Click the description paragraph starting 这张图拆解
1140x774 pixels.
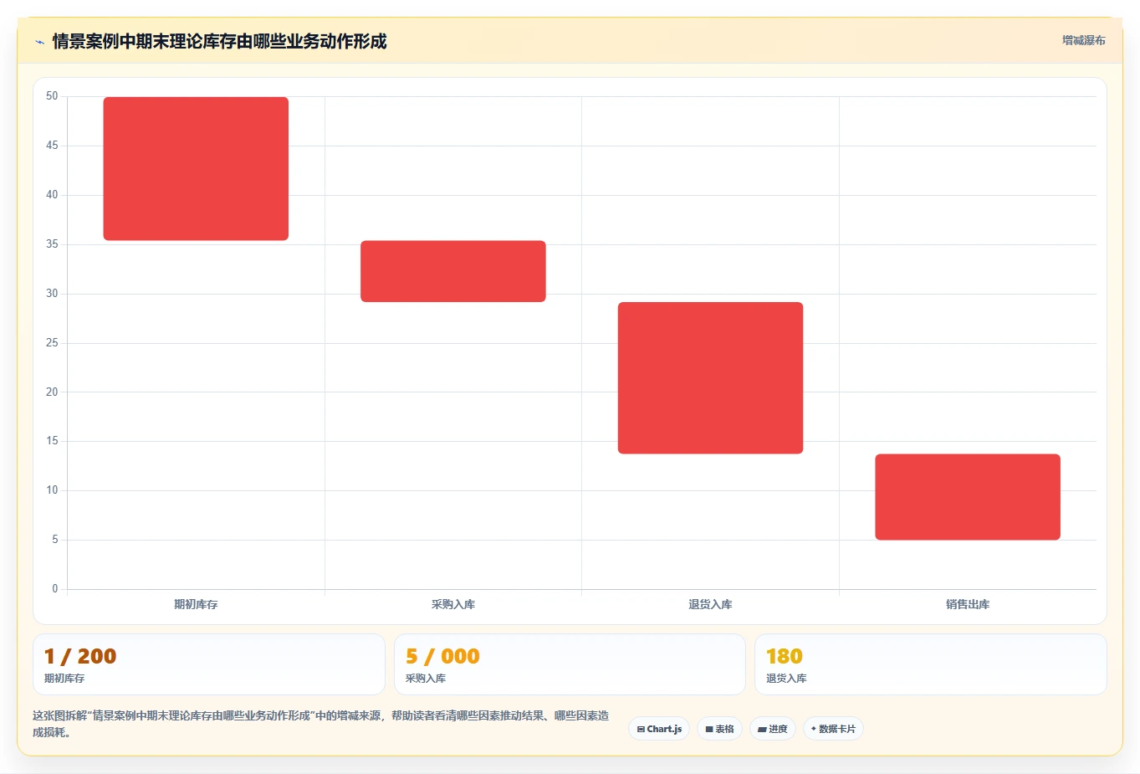click(321, 724)
